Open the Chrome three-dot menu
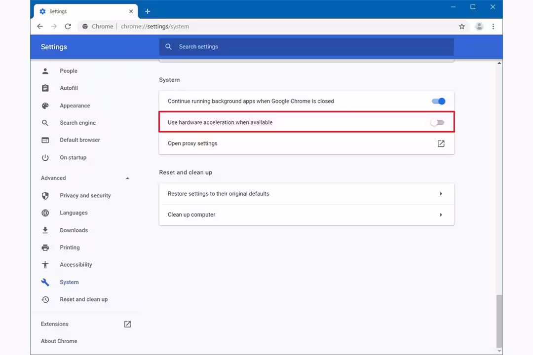 coord(493,27)
